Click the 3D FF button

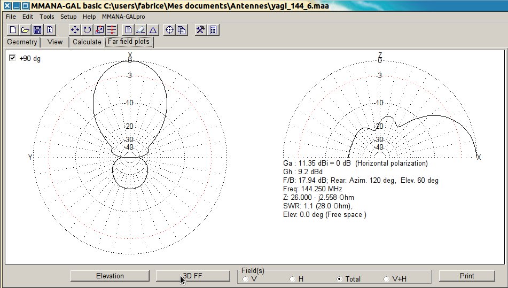pyautogui.click(x=193, y=276)
